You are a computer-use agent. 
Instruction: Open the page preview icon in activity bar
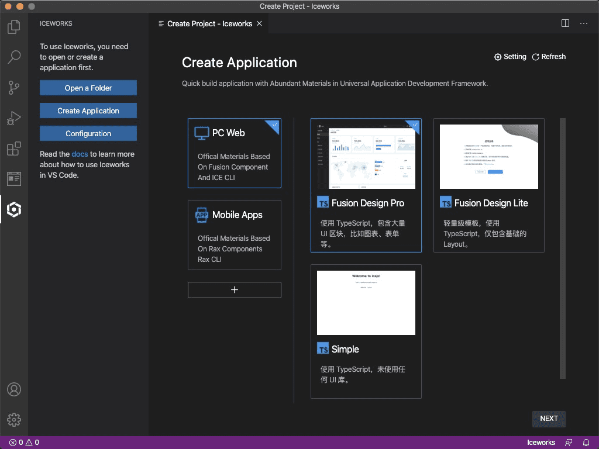pos(14,179)
